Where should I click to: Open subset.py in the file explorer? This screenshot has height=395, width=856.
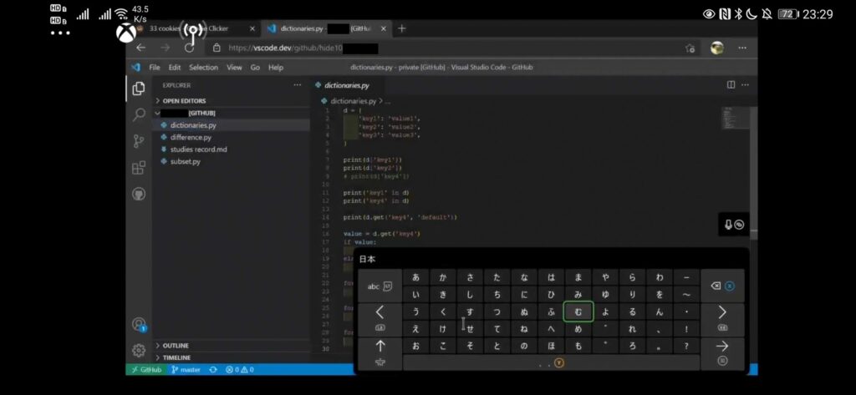[x=185, y=161]
